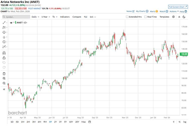Viewport: 189px width, 126px height.
Task: Click the My Charts link
Action: 140,11
